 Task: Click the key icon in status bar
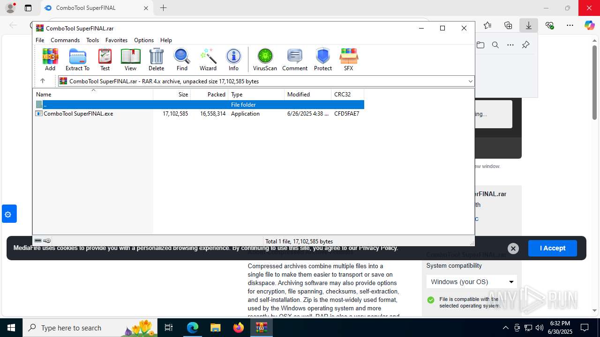click(x=47, y=241)
